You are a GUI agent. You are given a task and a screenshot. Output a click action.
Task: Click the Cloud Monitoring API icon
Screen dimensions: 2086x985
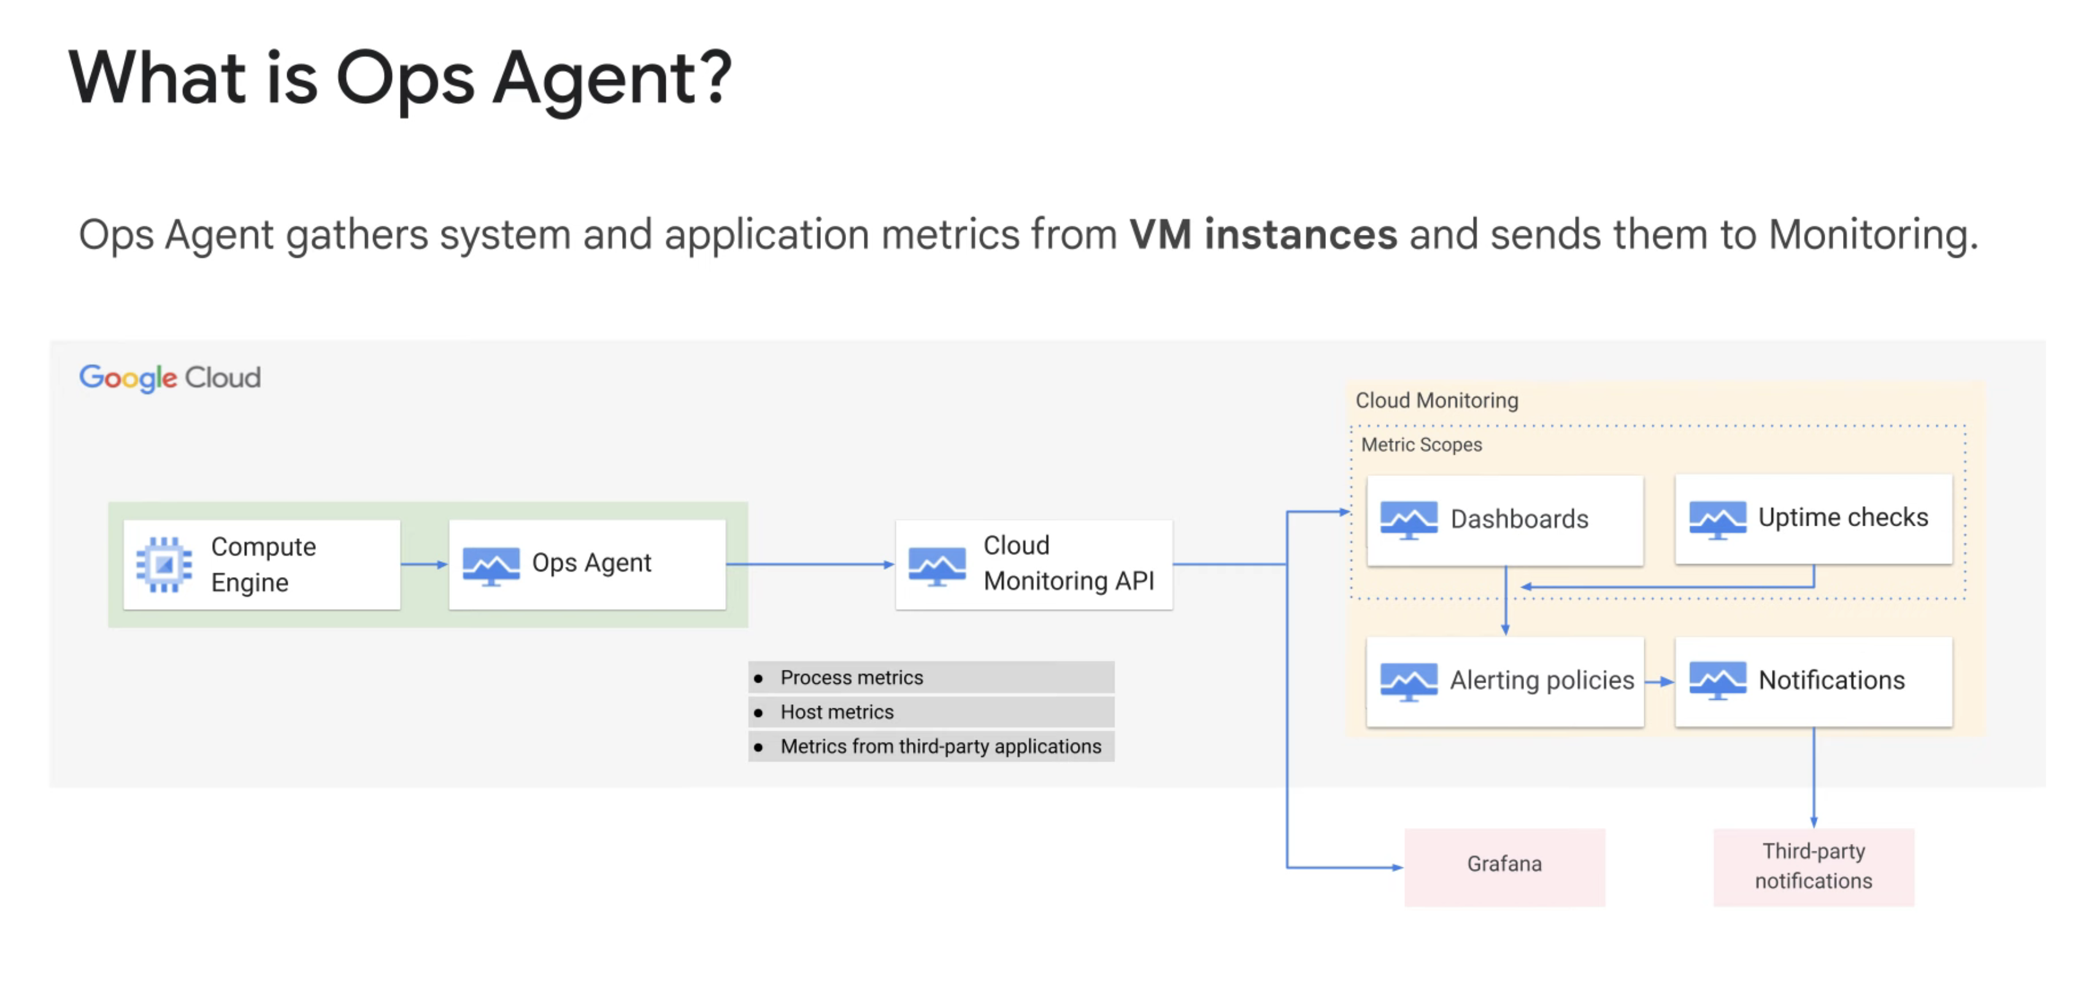(937, 565)
